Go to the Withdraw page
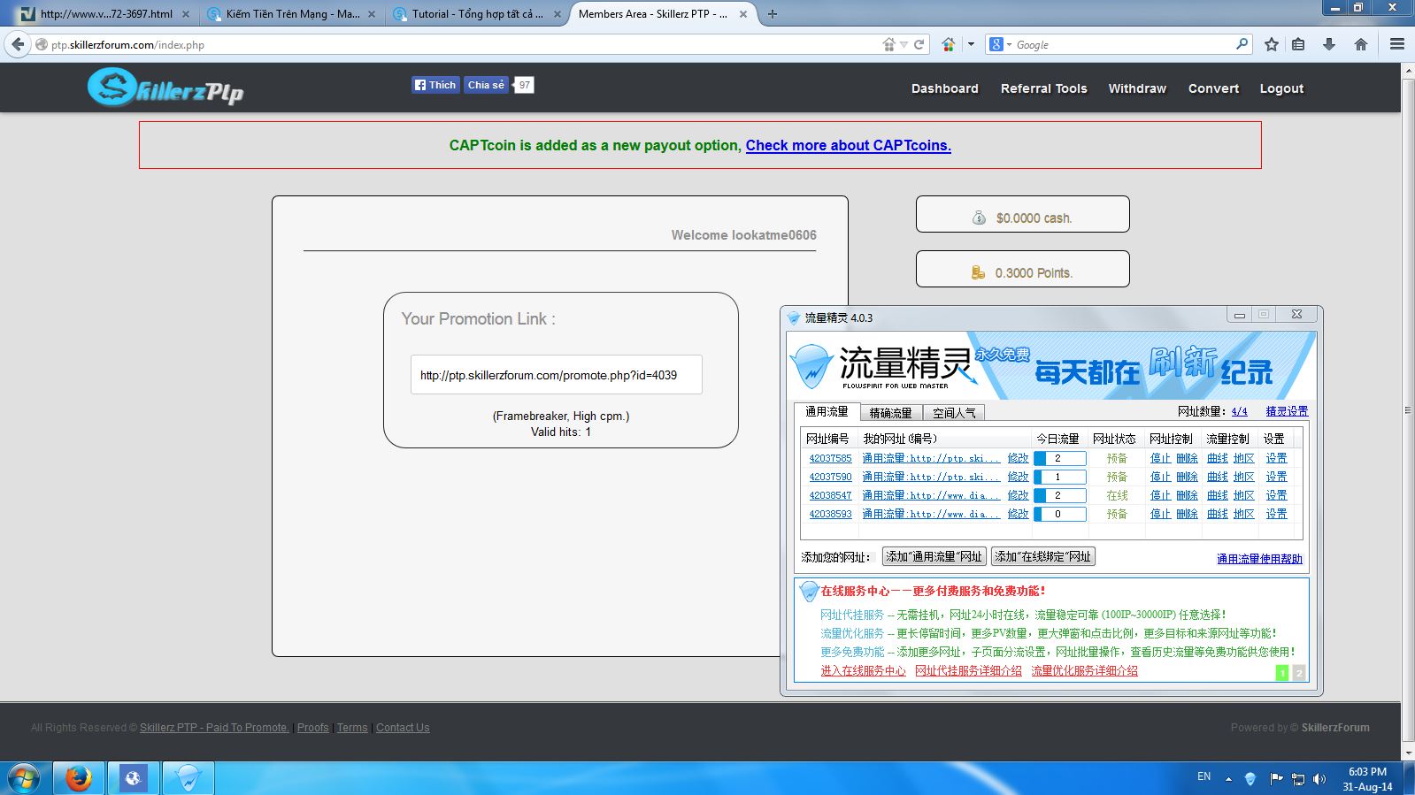The image size is (1415, 795). click(1137, 88)
